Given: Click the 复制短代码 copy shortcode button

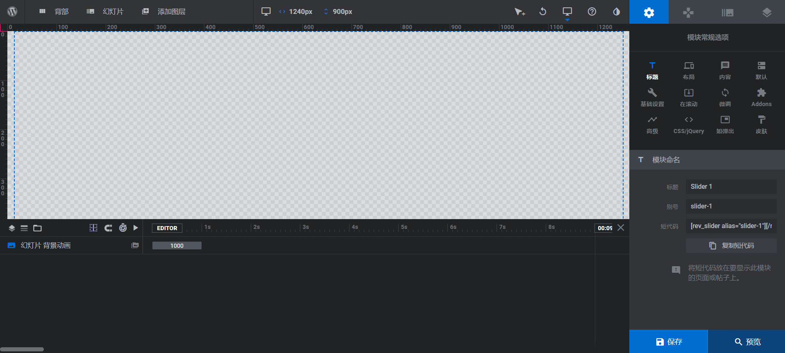Looking at the screenshot, I should (731, 246).
